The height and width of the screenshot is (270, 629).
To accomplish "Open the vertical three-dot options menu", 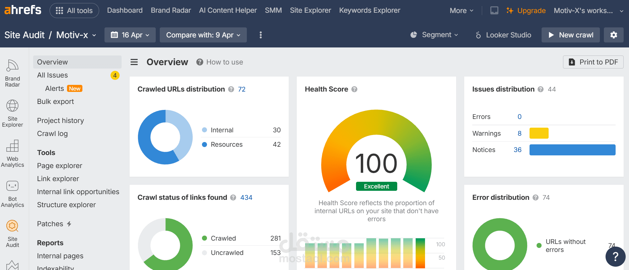I will [261, 35].
